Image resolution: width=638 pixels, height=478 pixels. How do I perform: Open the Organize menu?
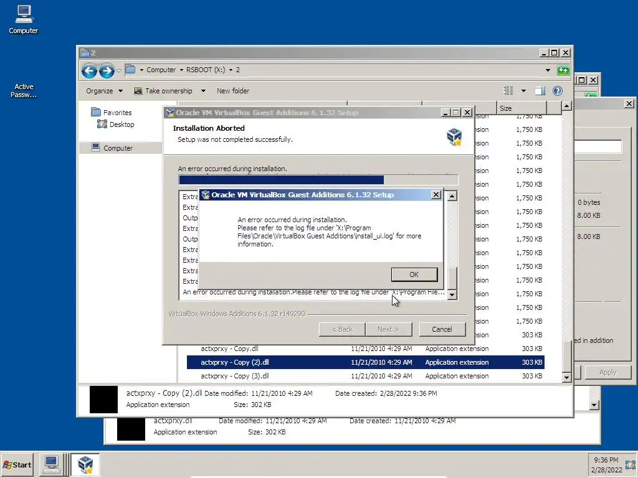click(104, 91)
